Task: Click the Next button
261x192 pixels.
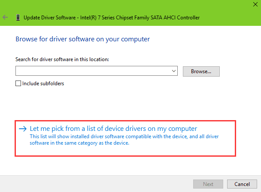Action: [x=208, y=184]
